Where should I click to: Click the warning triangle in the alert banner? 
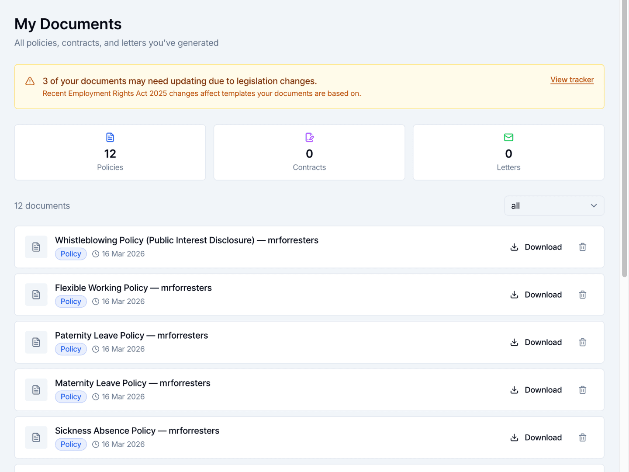point(29,81)
